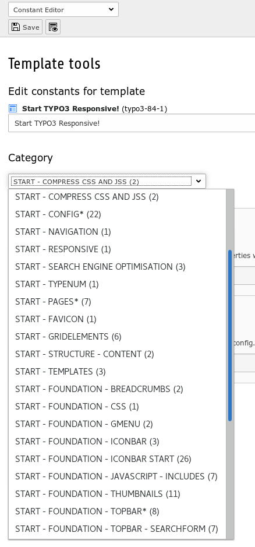Pick START - FOUNDATION - TOPBAR* (8)

point(117,511)
